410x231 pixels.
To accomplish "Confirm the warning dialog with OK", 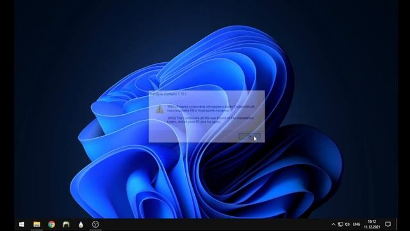I will 249,136.
